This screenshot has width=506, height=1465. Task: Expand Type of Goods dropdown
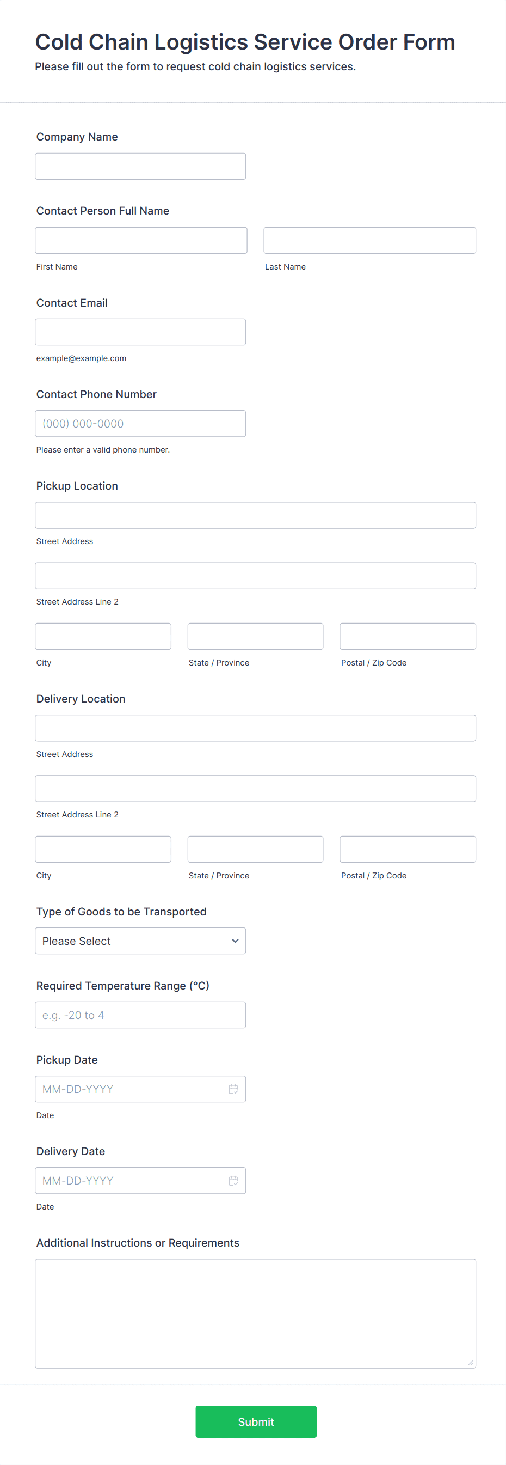(140, 941)
